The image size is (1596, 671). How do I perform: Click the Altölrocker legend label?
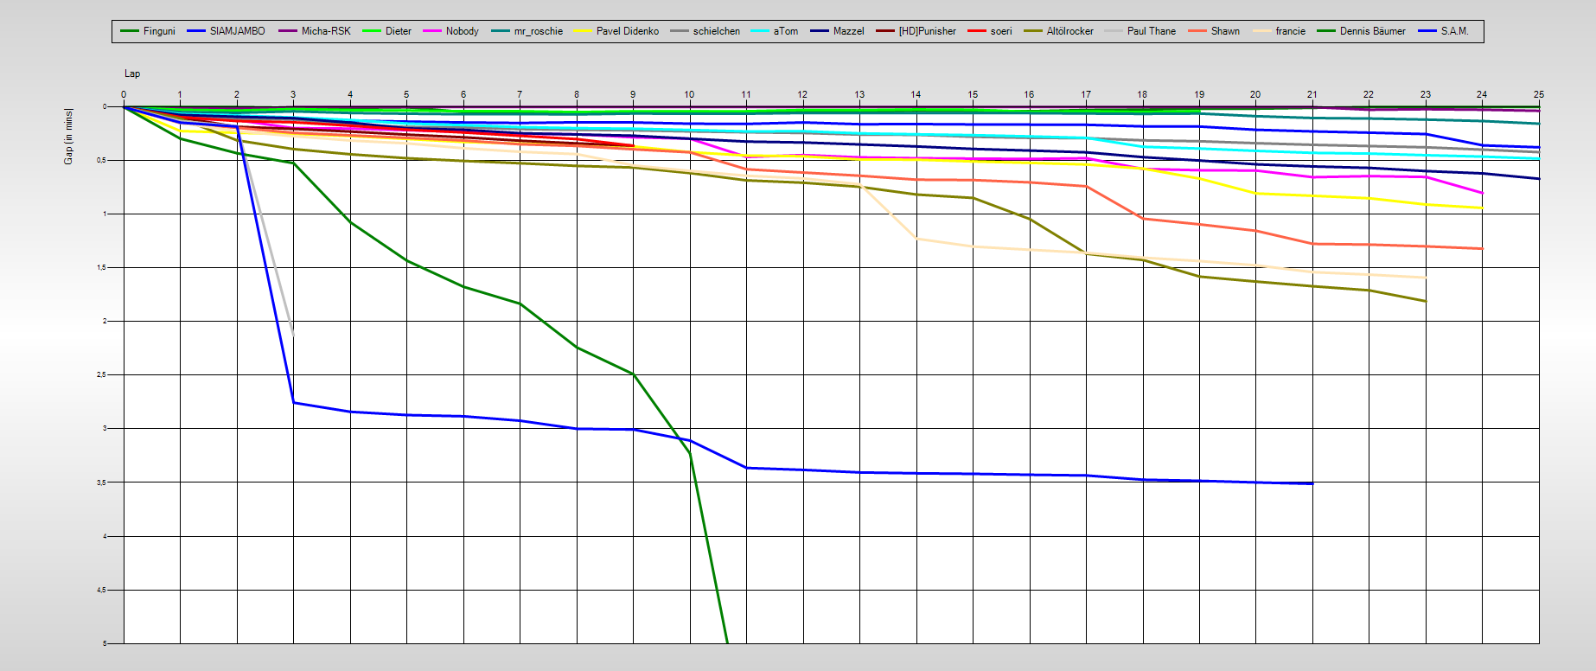pos(1069,31)
